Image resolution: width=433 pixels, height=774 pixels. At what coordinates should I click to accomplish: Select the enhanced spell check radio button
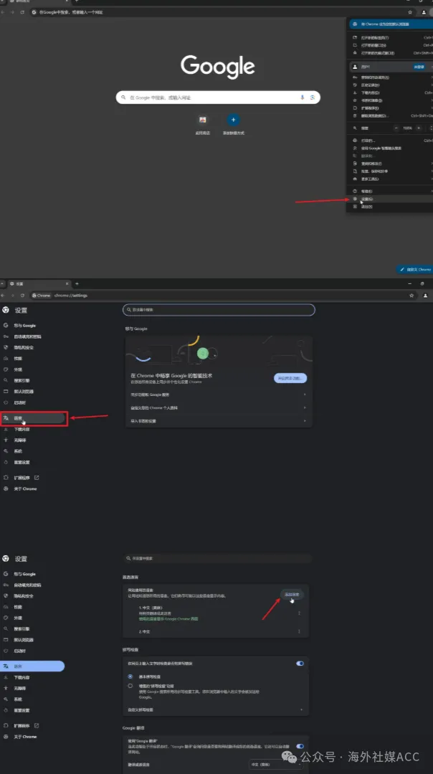130,686
